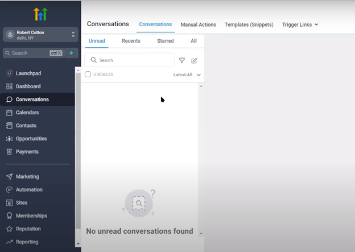
Task: Select the All conversations tab
Action: tap(193, 41)
